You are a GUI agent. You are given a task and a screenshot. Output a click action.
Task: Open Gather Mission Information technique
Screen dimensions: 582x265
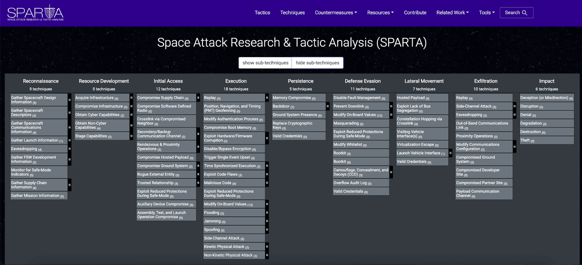(39, 196)
